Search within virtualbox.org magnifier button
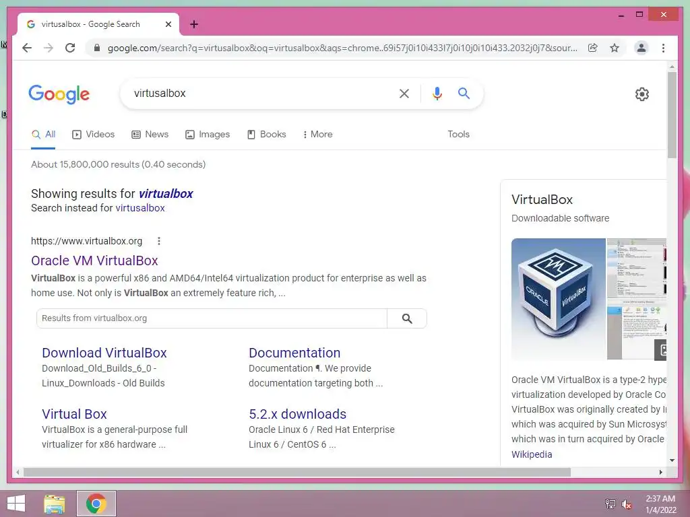Screen dimensions: 690x517 pyautogui.click(x=407, y=318)
